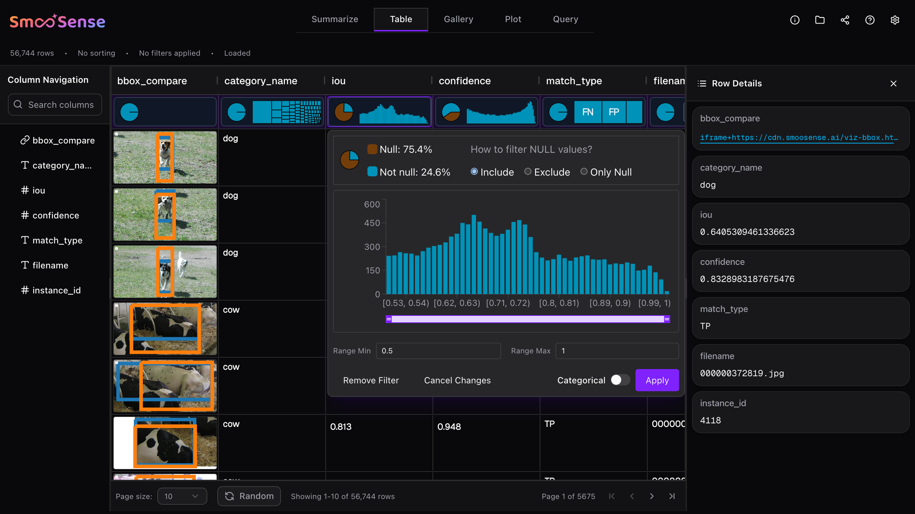Open the Summarize tab
Screen dimensions: 915x514
[335, 19]
